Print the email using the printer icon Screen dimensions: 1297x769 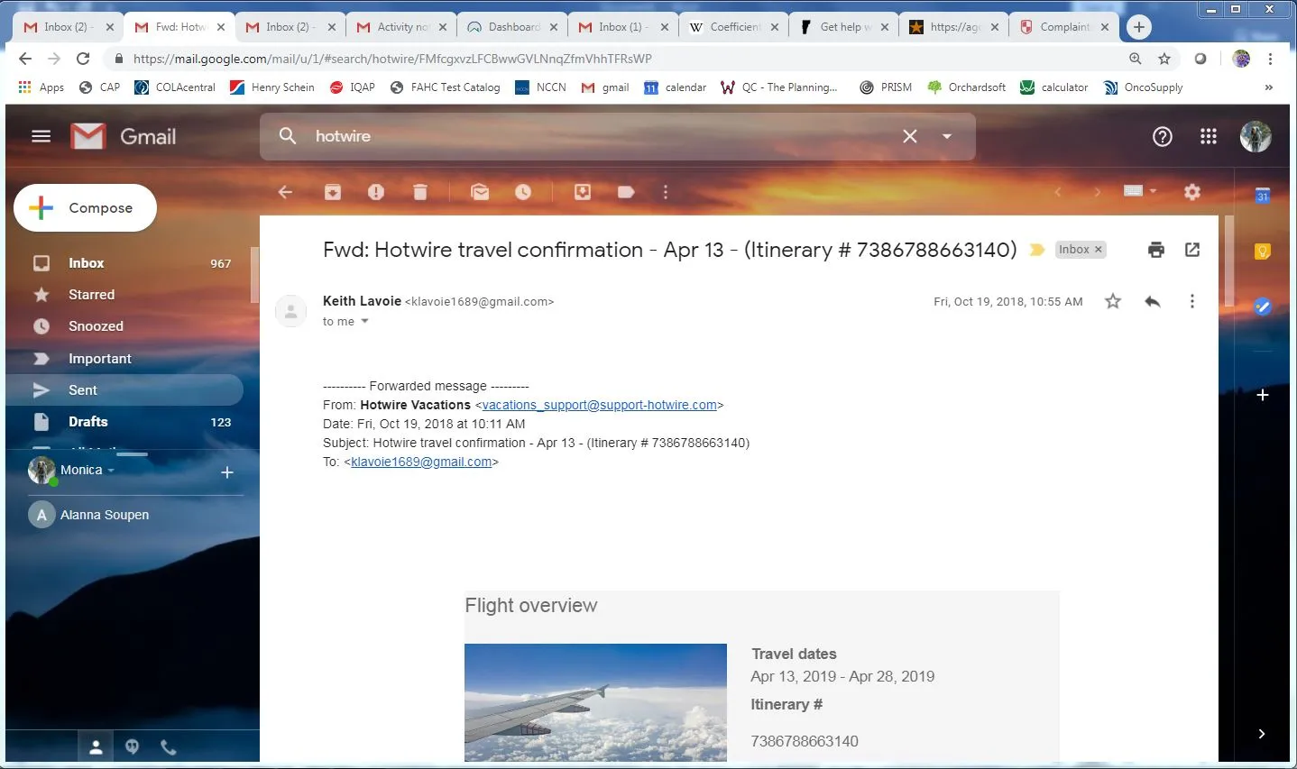click(1155, 250)
